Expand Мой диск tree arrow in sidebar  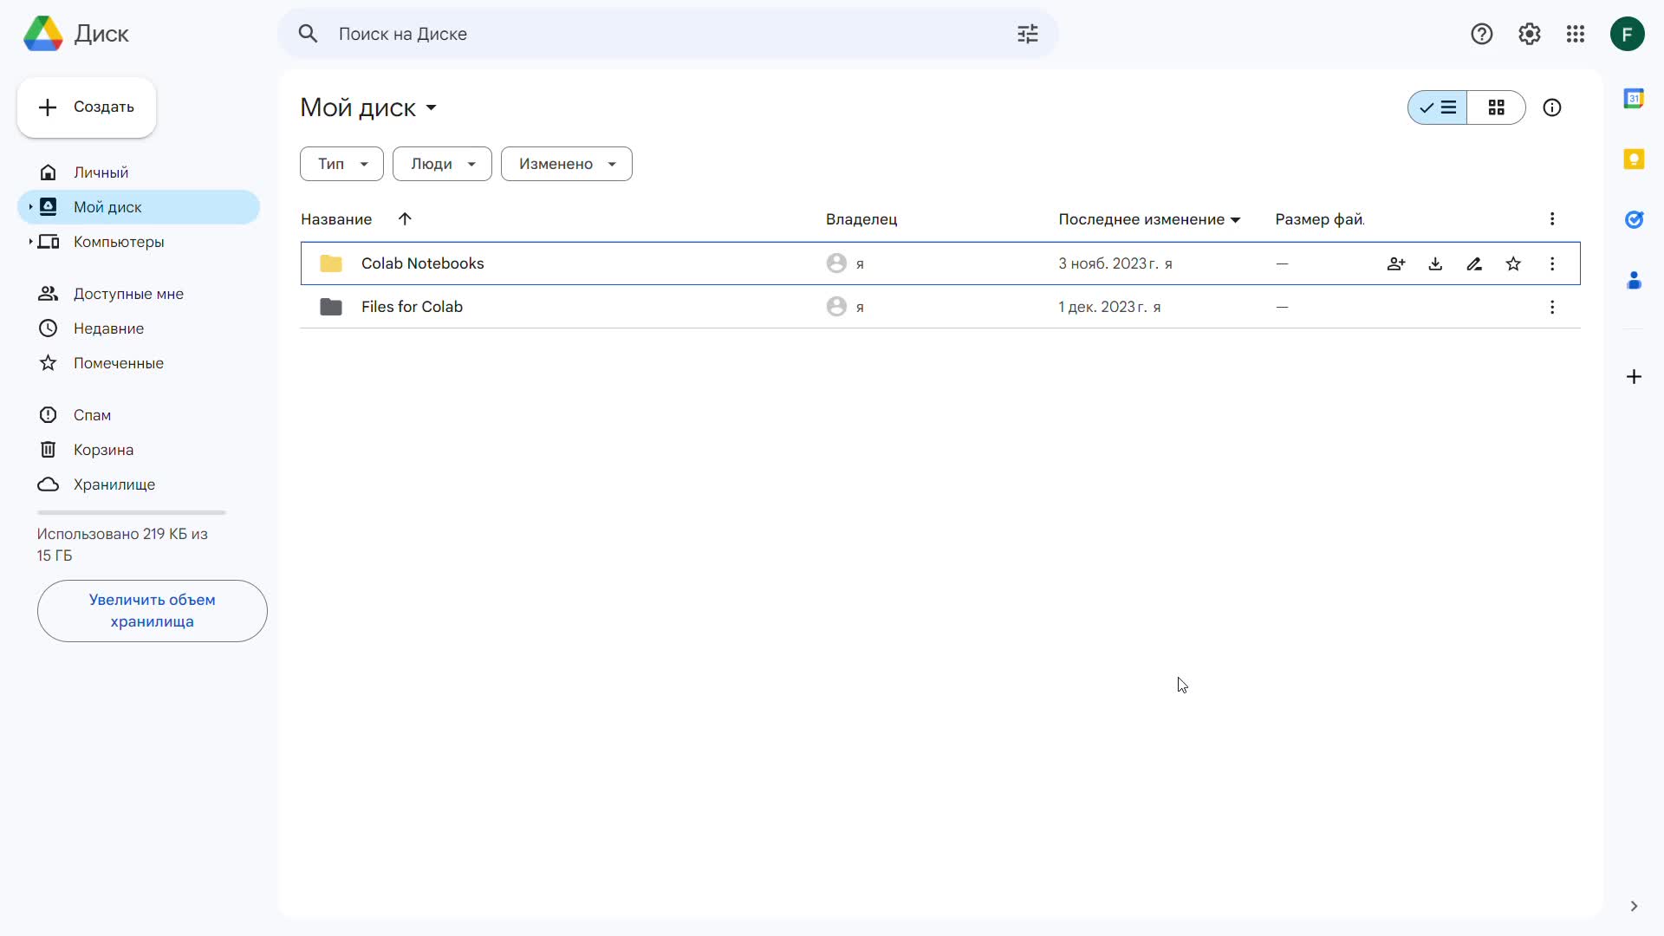pyautogui.click(x=30, y=207)
